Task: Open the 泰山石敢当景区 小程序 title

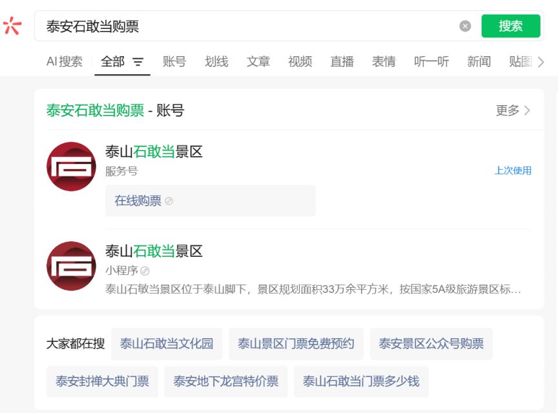Action: click(154, 251)
